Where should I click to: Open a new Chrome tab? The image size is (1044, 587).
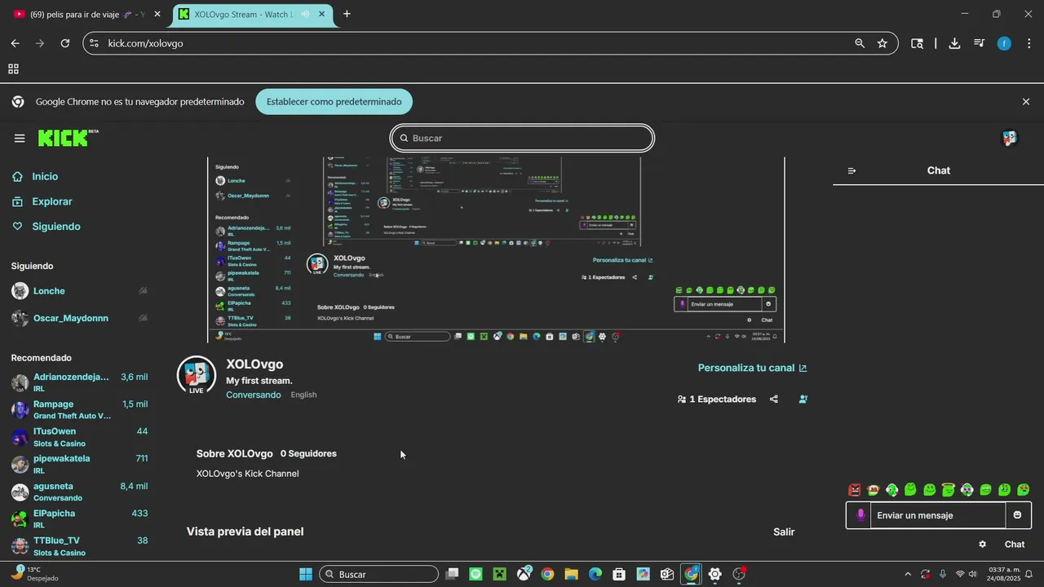point(347,14)
